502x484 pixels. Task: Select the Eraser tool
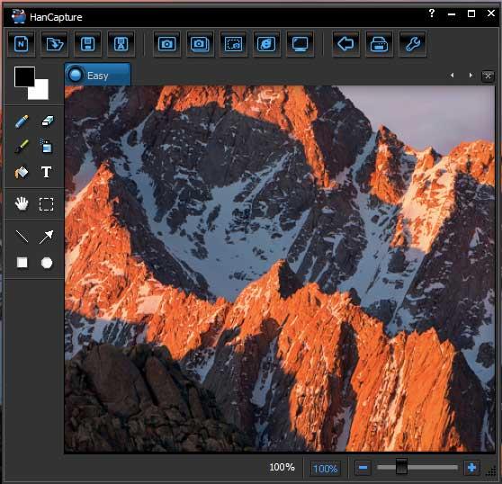(48, 121)
